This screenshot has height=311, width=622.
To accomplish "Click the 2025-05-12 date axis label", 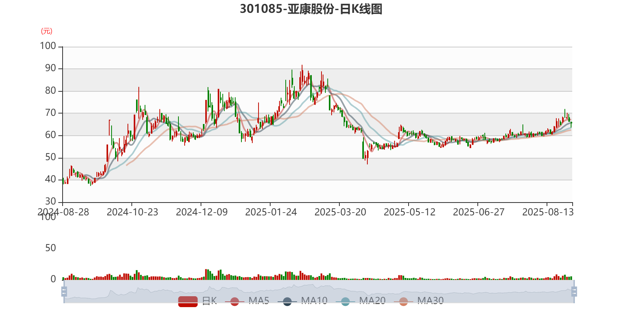I will [x=409, y=212].
